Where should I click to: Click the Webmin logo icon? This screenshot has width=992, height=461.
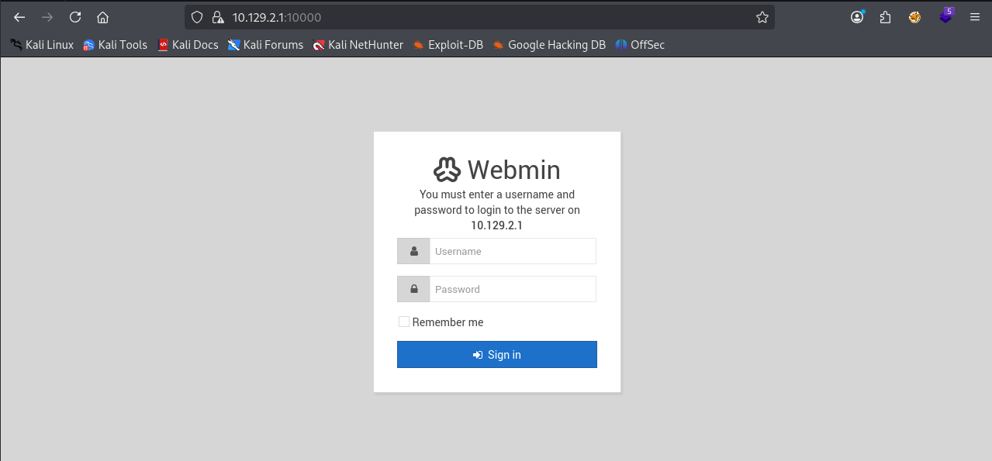pos(448,169)
